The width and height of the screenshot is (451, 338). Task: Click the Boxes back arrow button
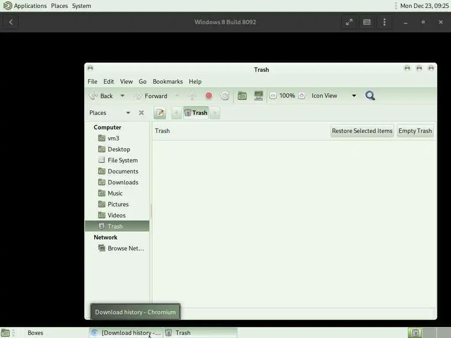coord(11,22)
